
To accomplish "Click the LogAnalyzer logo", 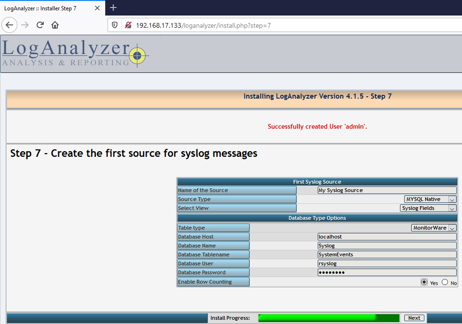I will pos(75,53).
